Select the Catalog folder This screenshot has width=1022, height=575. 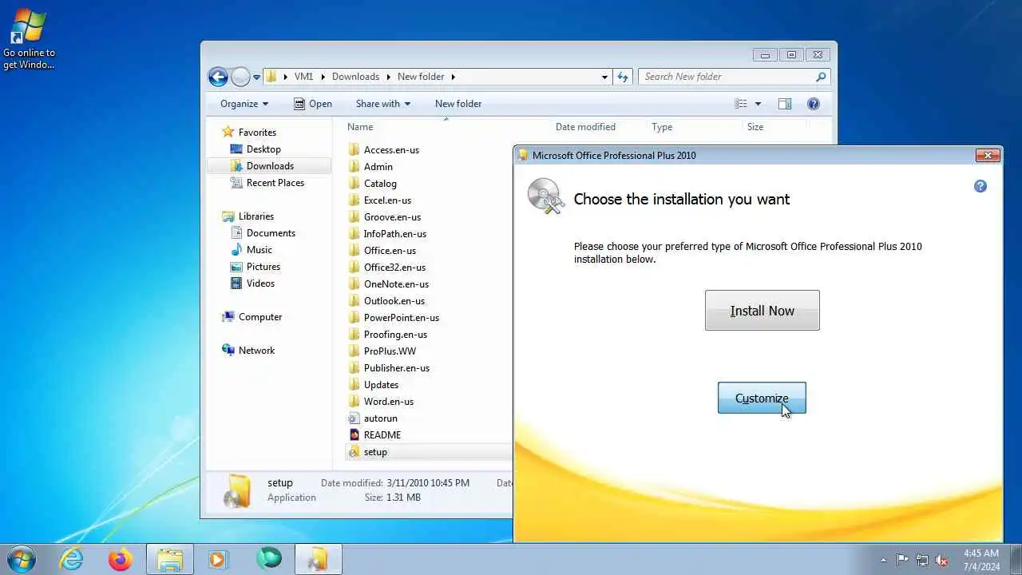[x=380, y=184]
